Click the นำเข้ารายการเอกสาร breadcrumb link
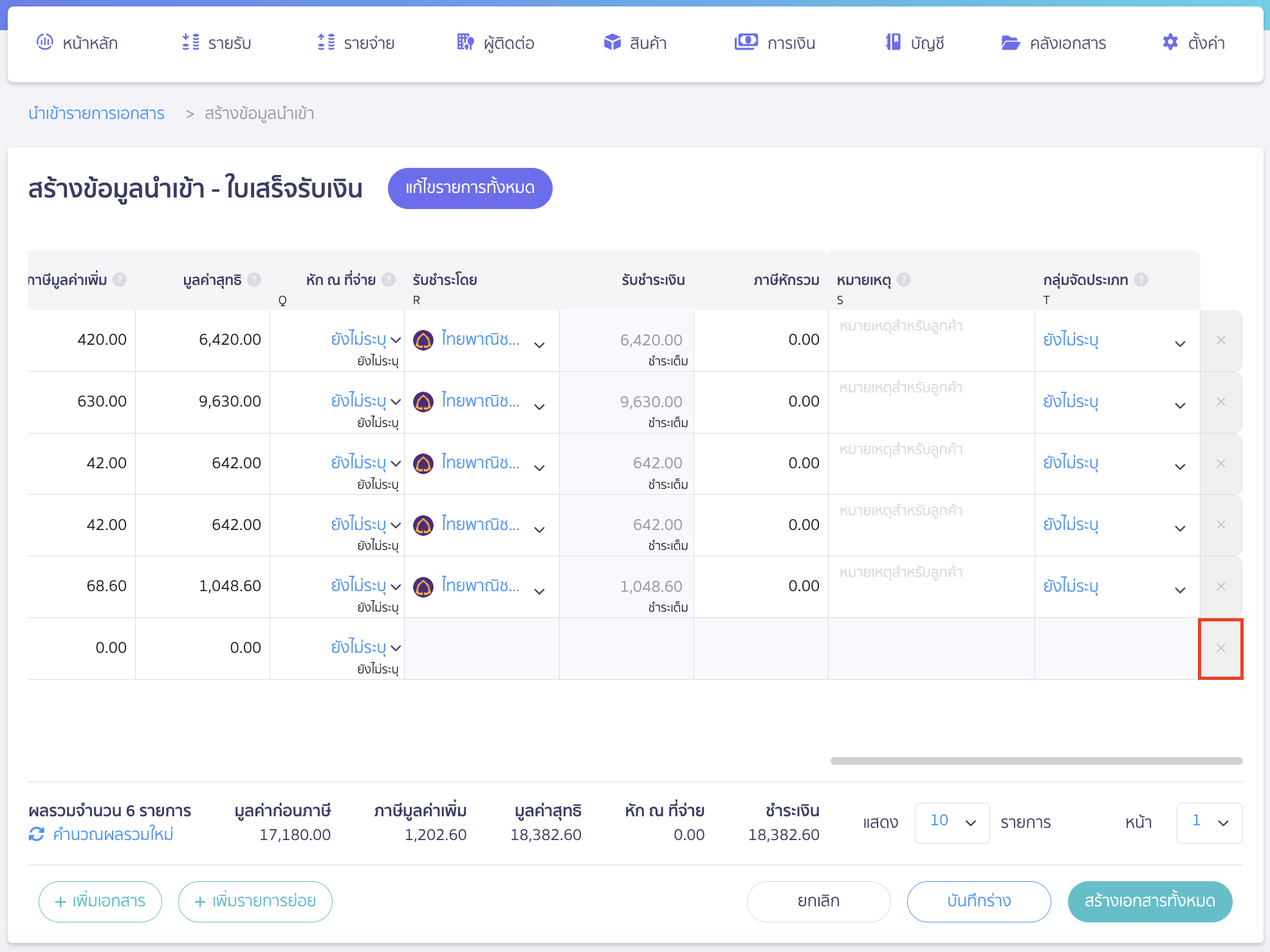The width and height of the screenshot is (1270, 952). tap(97, 114)
